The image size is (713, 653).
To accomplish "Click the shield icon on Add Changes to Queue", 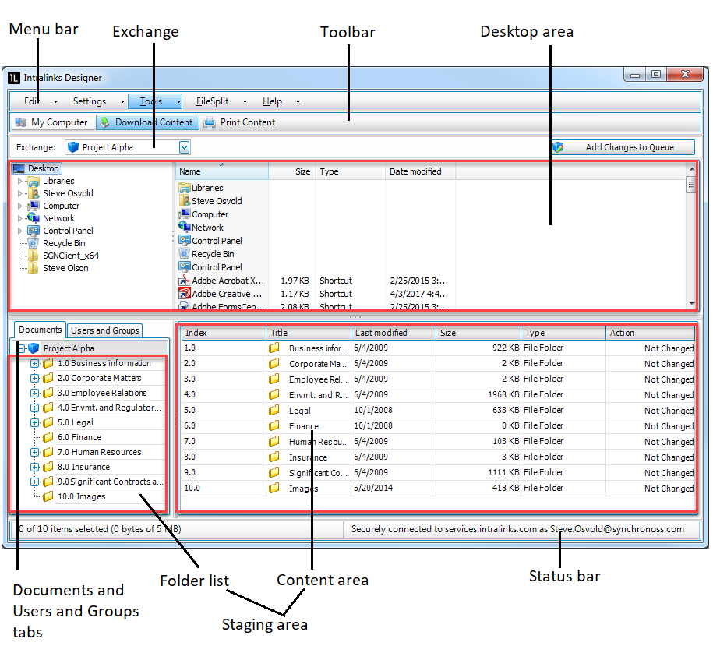I will click(x=558, y=146).
